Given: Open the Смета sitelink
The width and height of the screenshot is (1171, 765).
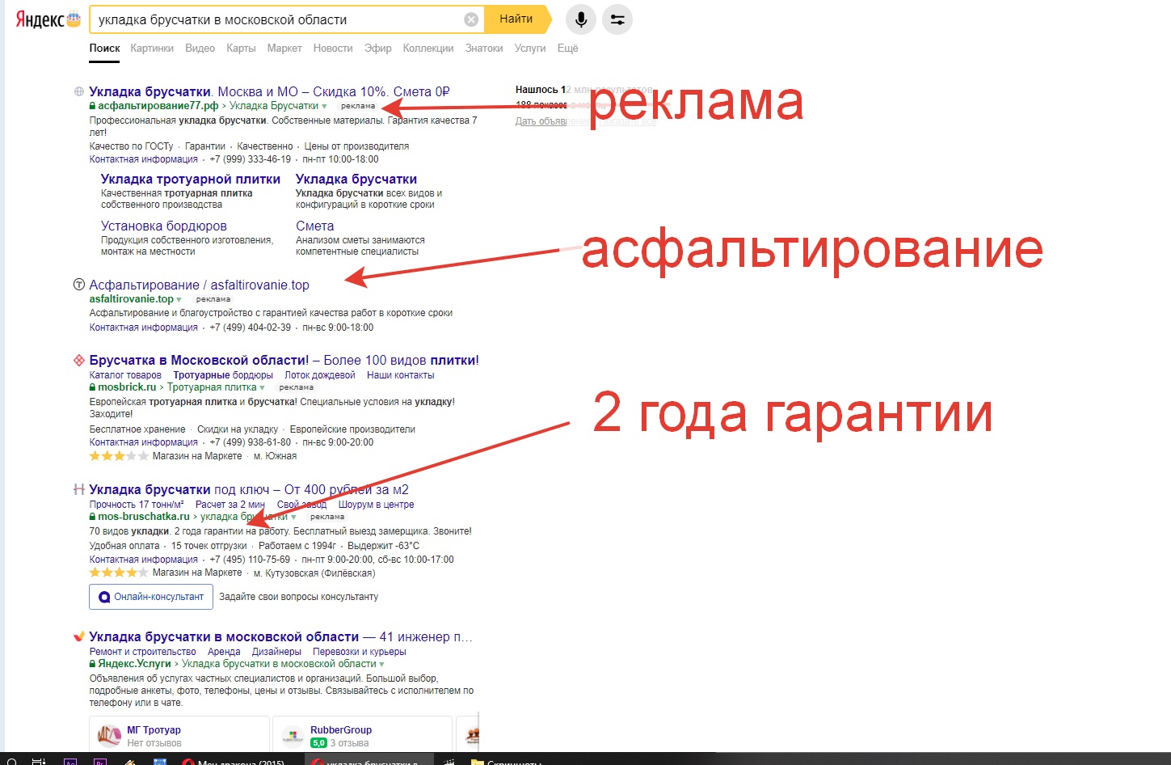Looking at the screenshot, I should (x=315, y=226).
